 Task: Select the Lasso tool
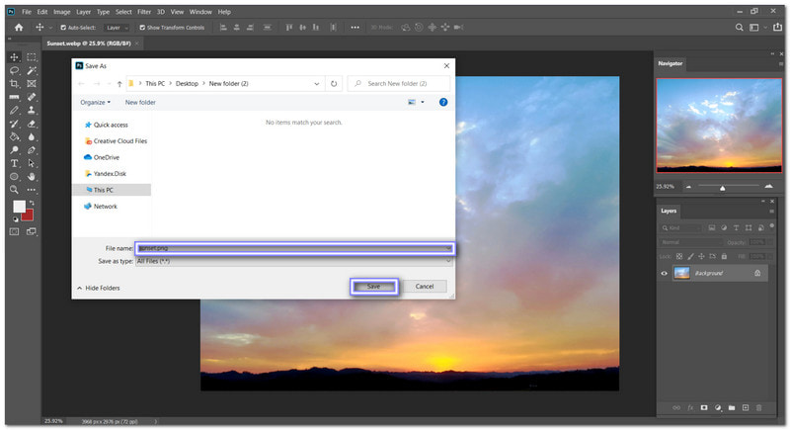point(15,71)
